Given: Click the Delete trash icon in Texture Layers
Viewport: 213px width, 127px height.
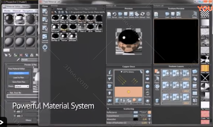Looking at the screenshot, I should click(x=157, y=101).
